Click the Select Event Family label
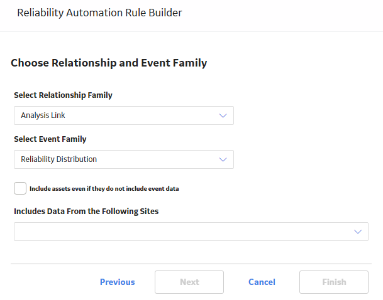This screenshot has width=383, height=300. [50, 139]
